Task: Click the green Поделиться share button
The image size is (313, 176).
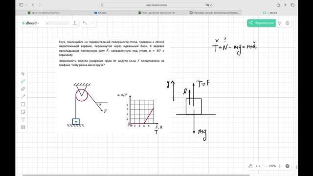Action: pos(261,23)
